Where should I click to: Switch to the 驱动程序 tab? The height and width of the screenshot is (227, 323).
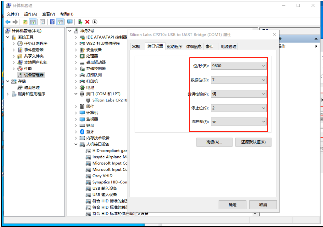point(174,46)
